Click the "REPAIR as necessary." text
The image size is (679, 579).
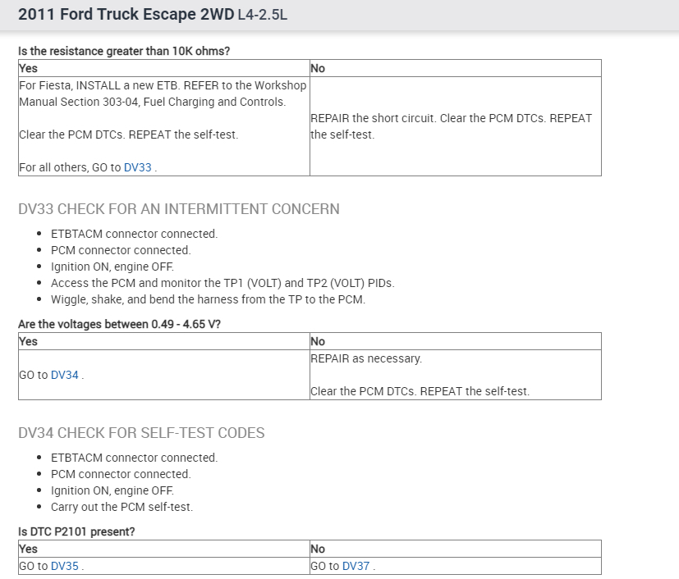coord(365,358)
